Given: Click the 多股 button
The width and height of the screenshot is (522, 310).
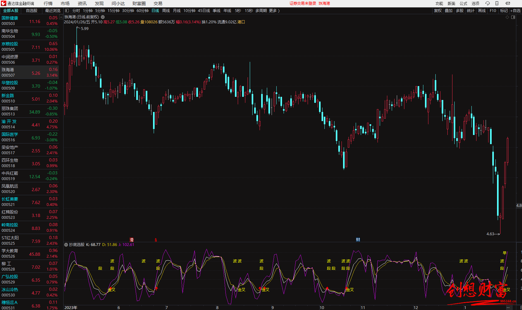Looking at the screenshot, I should tap(460, 11).
